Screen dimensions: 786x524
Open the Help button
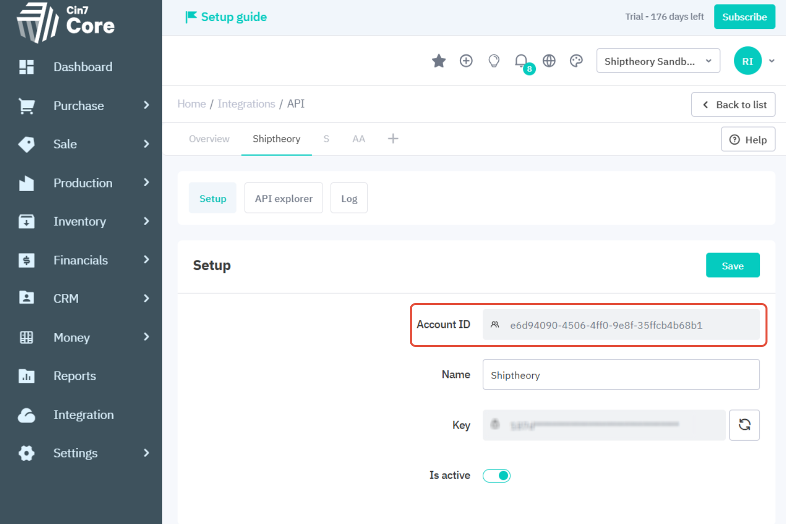click(x=748, y=139)
